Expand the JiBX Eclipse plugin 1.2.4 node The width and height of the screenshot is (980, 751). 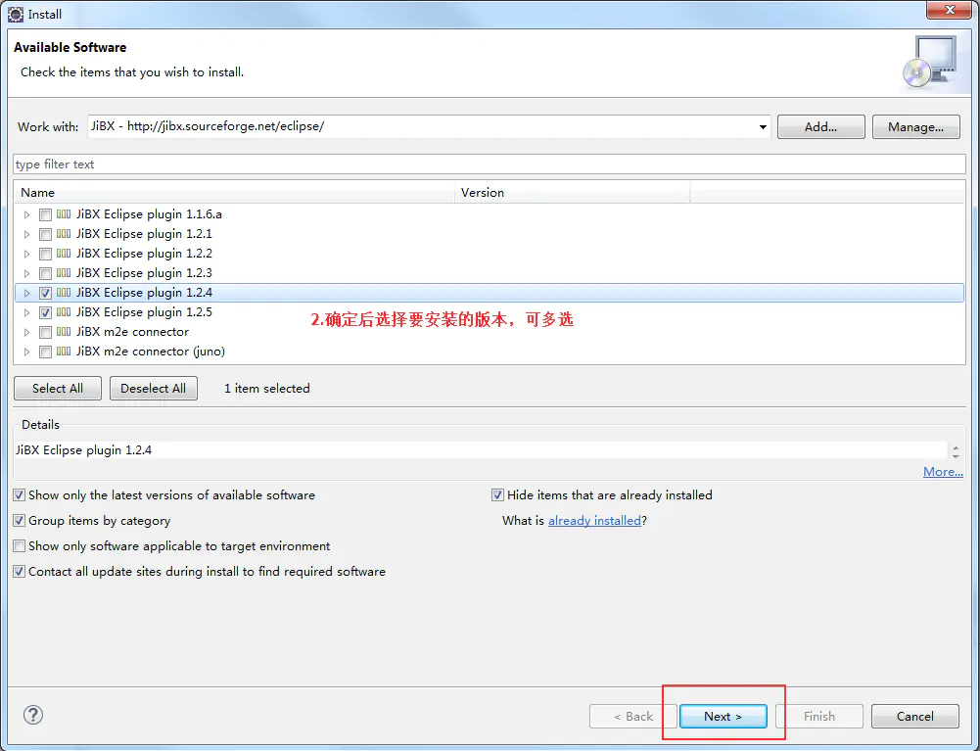(x=26, y=293)
